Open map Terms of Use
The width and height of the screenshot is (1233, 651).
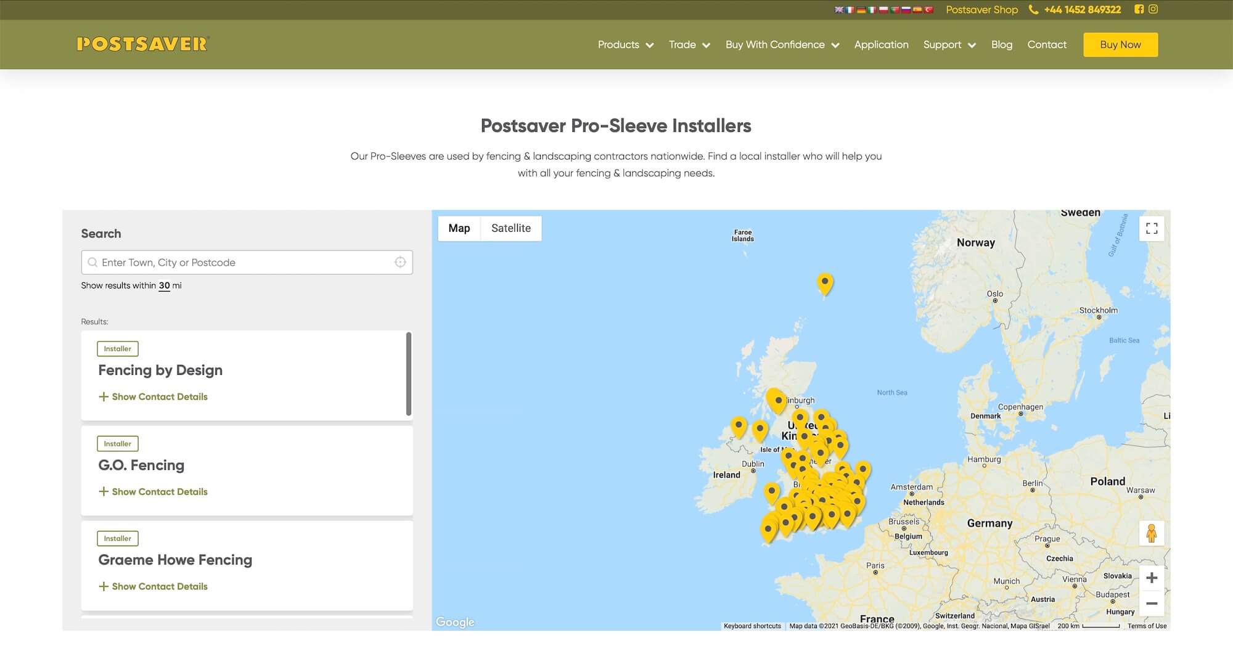click(1147, 626)
